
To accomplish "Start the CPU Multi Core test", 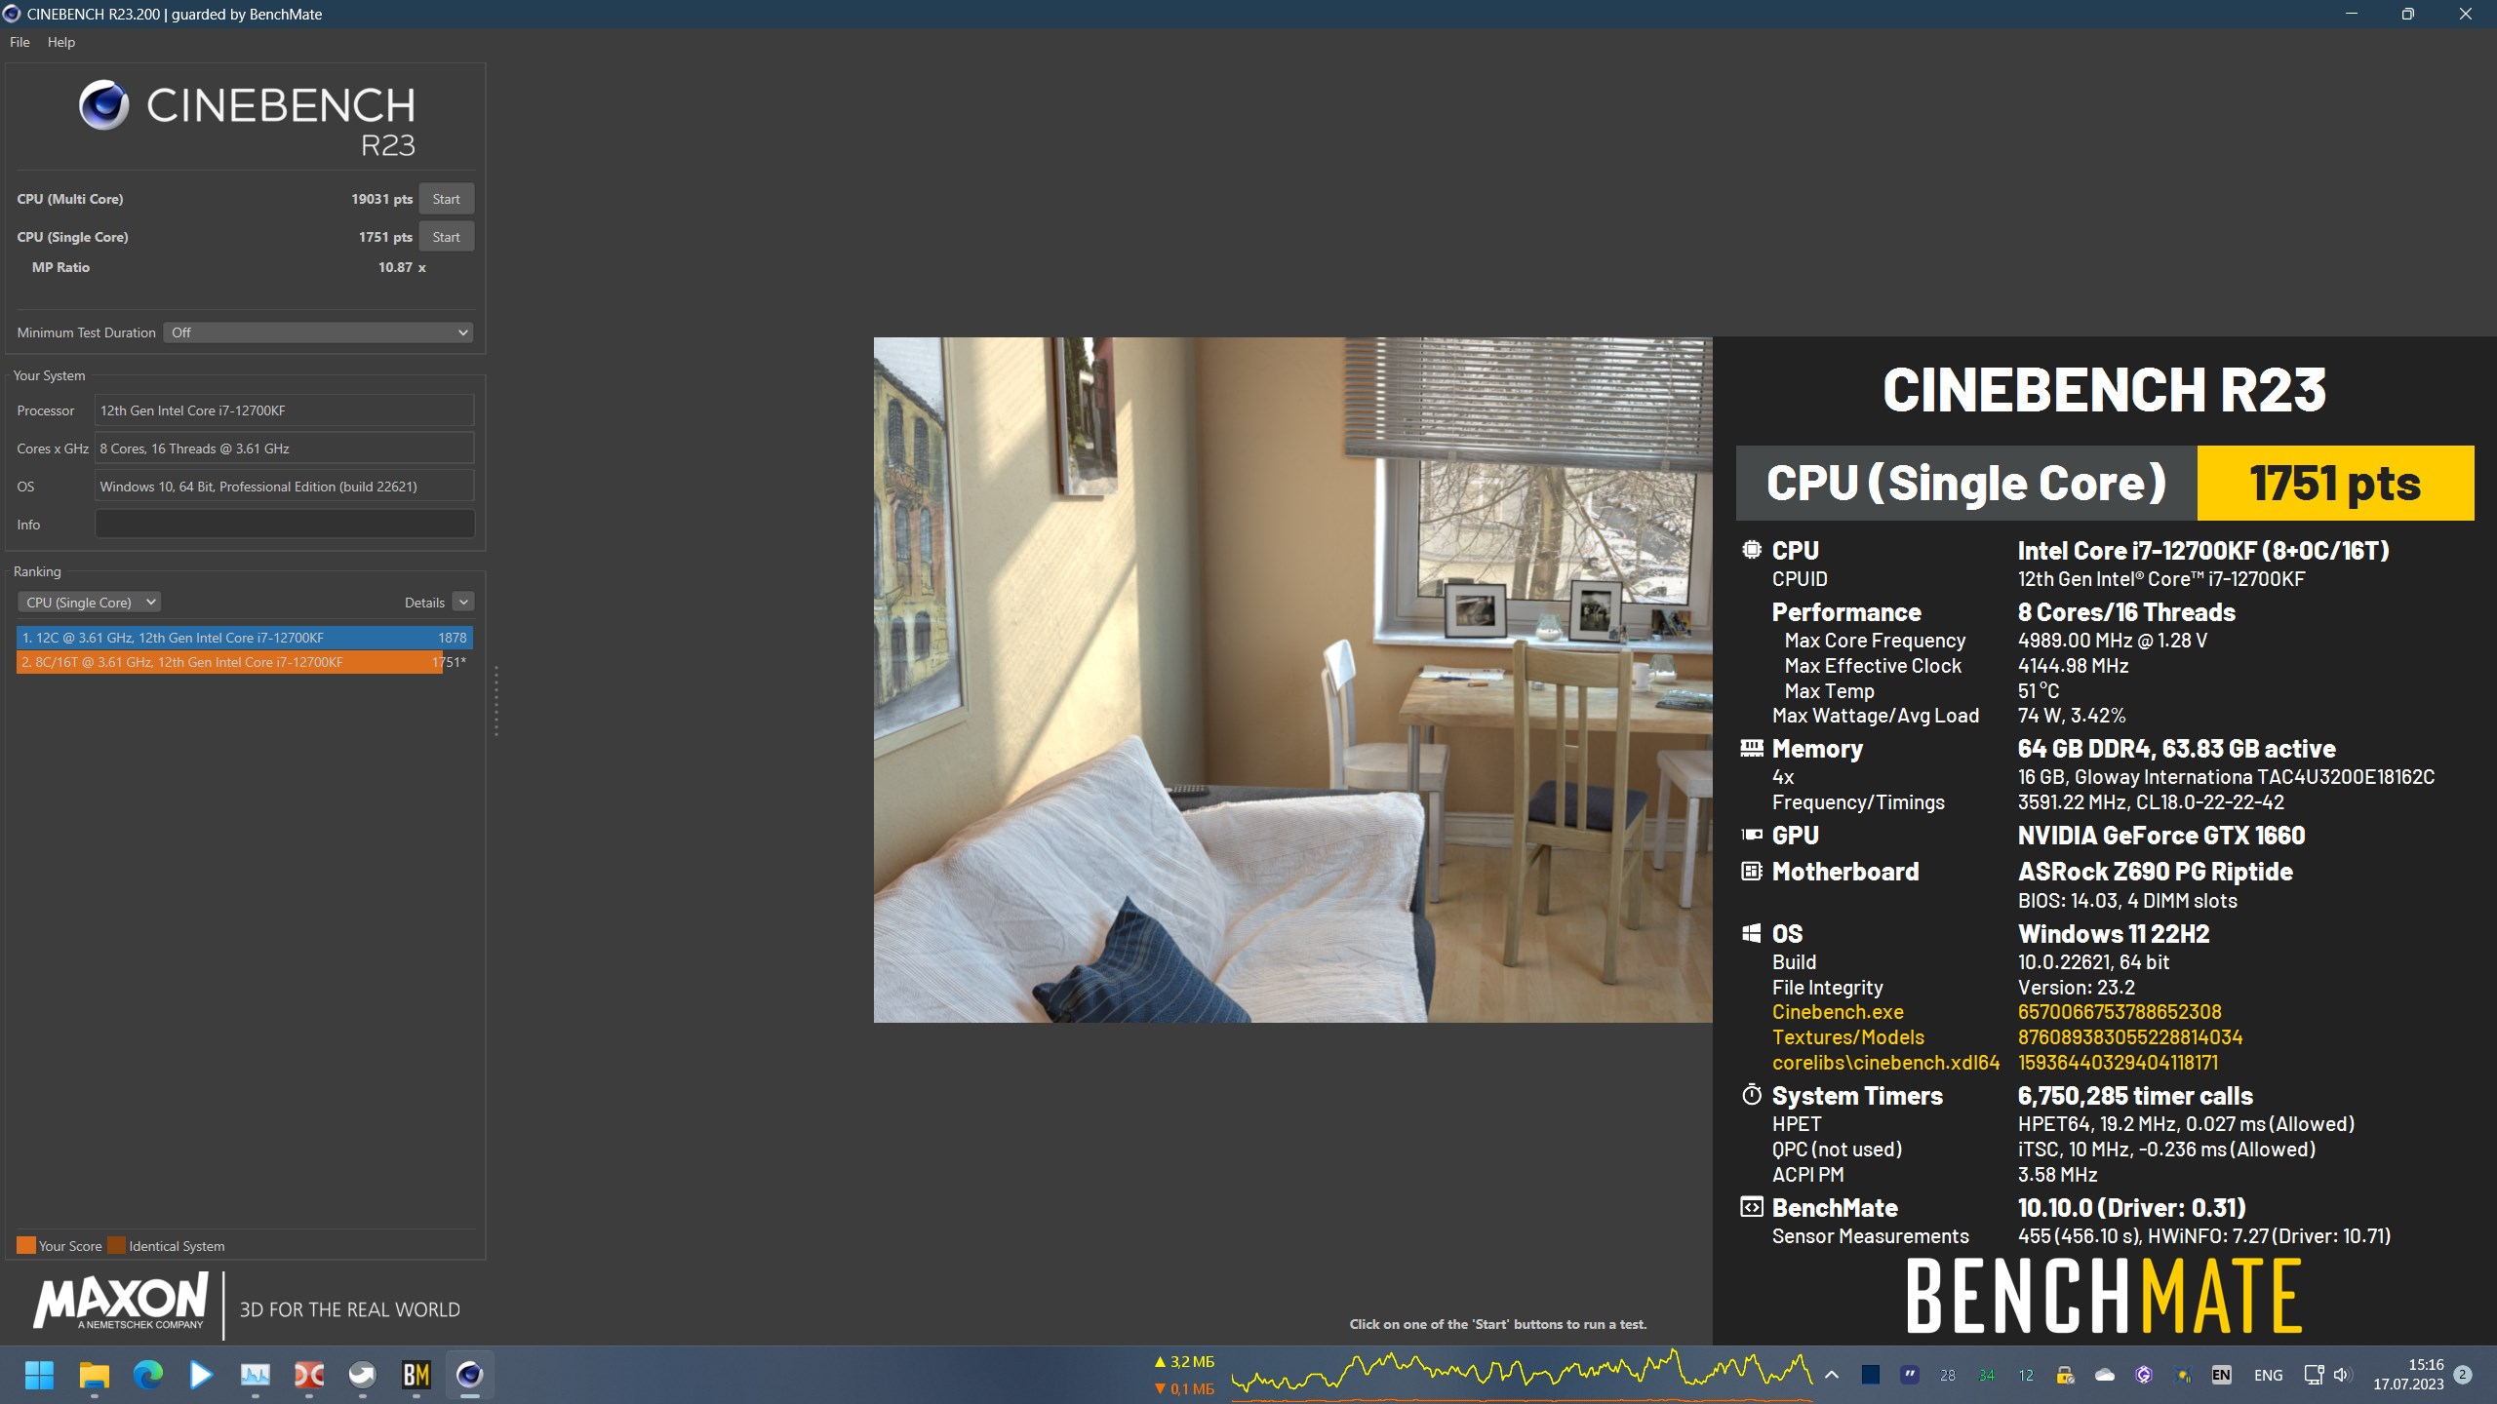I will tap(446, 199).
